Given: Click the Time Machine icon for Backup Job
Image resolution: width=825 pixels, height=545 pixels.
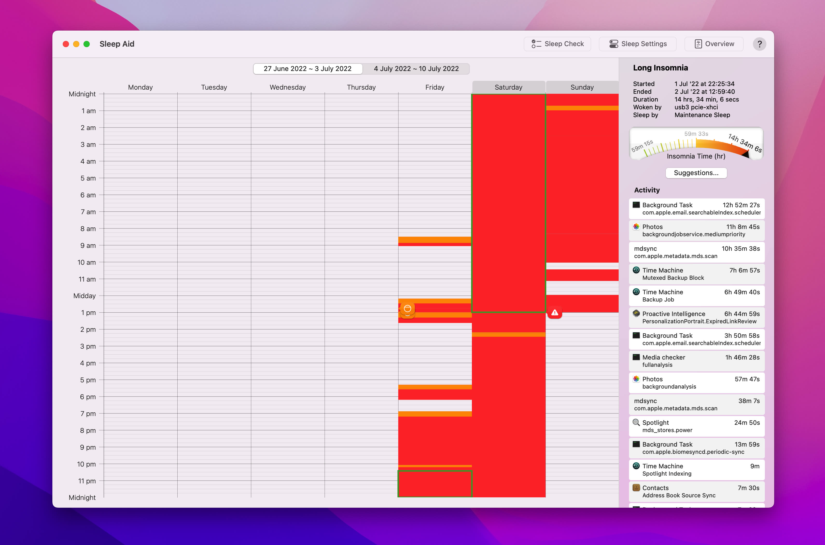Looking at the screenshot, I should pyautogui.click(x=636, y=292).
